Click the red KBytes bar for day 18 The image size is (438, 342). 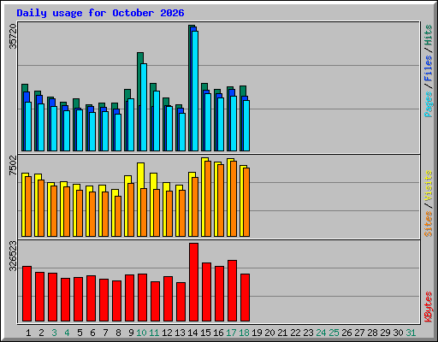pos(245,298)
